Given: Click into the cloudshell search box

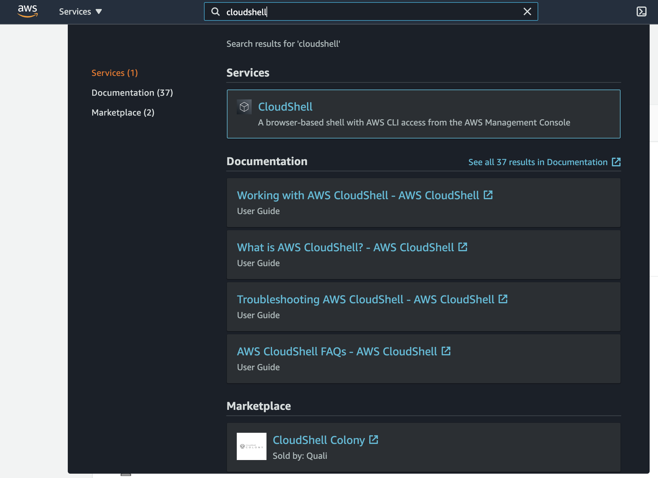Looking at the screenshot, I should click(371, 12).
